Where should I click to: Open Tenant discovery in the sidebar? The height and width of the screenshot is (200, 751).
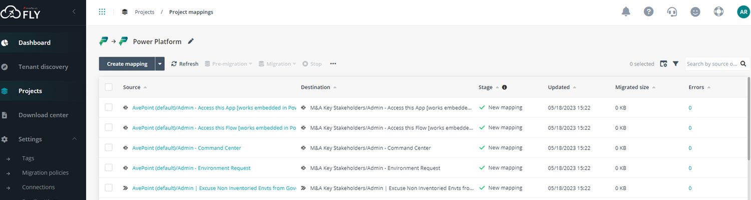(43, 66)
